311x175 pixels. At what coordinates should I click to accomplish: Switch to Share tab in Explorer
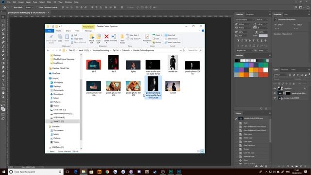tap(68, 31)
